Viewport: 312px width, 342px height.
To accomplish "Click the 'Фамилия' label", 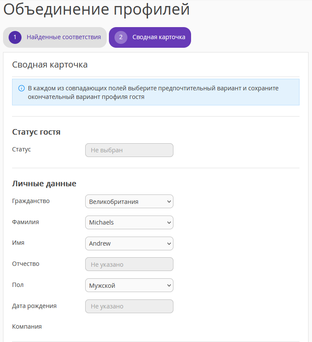I will [25, 222].
